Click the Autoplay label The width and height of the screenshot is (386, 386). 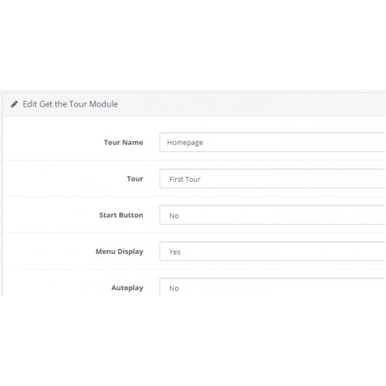click(x=127, y=288)
